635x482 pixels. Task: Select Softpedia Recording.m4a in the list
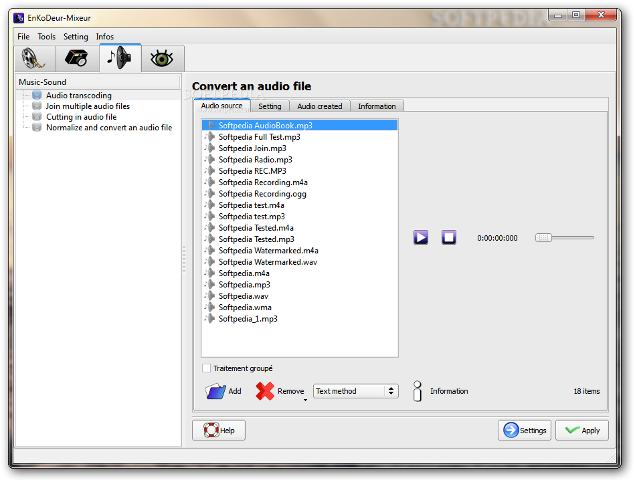click(x=300, y=182)
